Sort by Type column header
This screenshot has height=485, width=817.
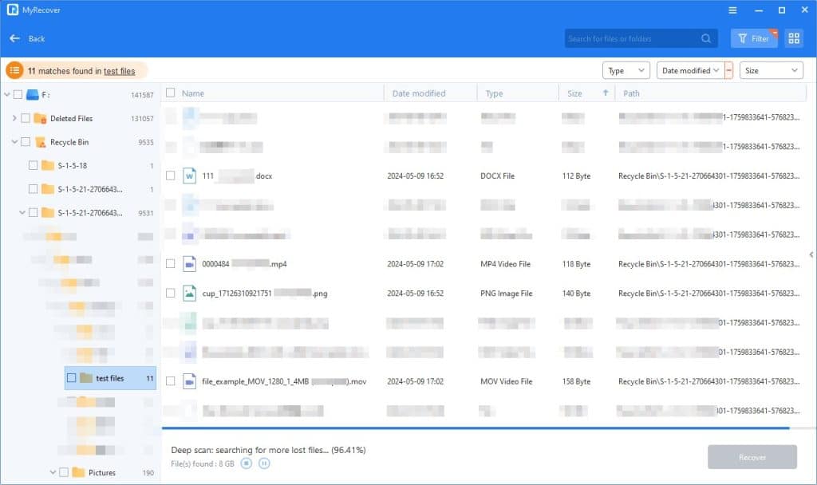pos(494,93)
